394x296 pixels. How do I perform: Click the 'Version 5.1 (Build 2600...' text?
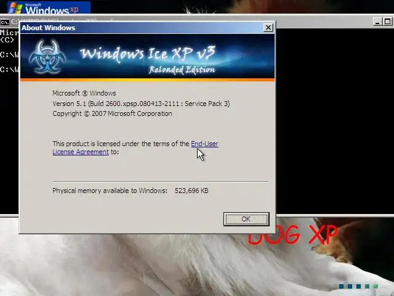(141, 104)
